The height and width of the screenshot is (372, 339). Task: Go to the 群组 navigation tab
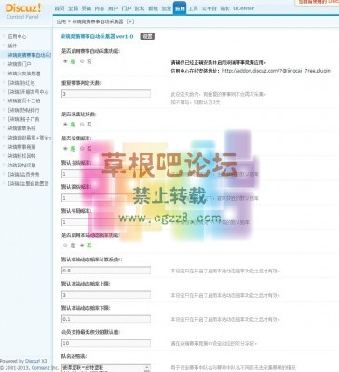click(154, 8)
